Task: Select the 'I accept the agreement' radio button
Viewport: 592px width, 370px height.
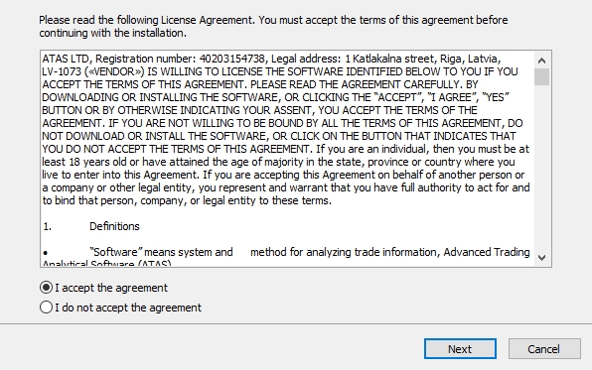Action: (x=46, y=288)
